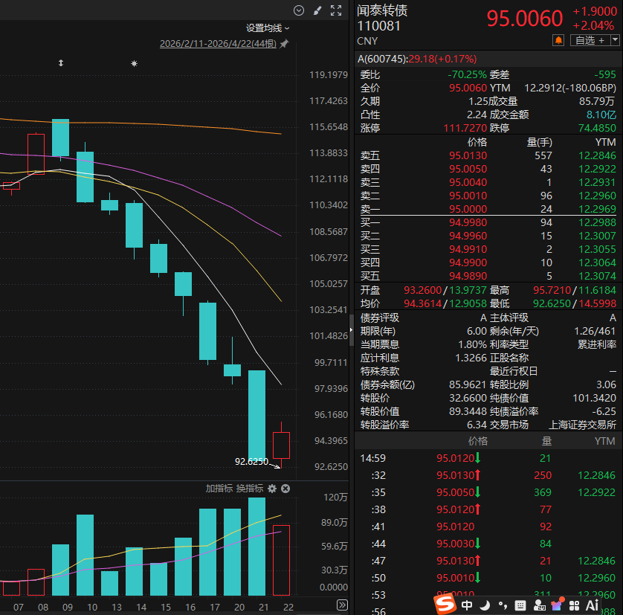Click 加指标 to add an indicator

[x=219, y=489]
